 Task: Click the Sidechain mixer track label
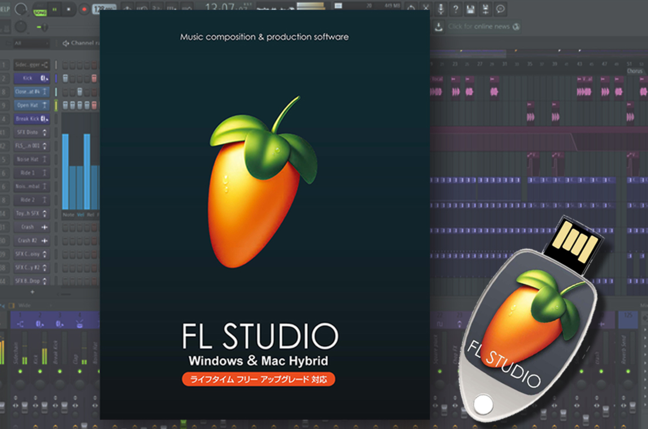[x=16, y=353]
